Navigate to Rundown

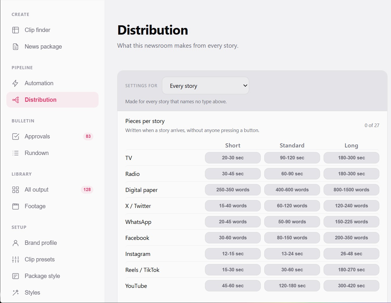pos(52,153)
